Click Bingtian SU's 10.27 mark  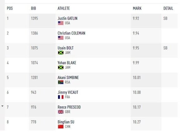click(137, 122)
